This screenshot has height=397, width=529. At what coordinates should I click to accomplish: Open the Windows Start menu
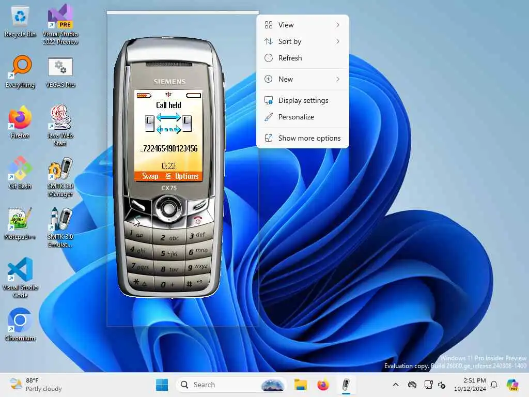162,385
